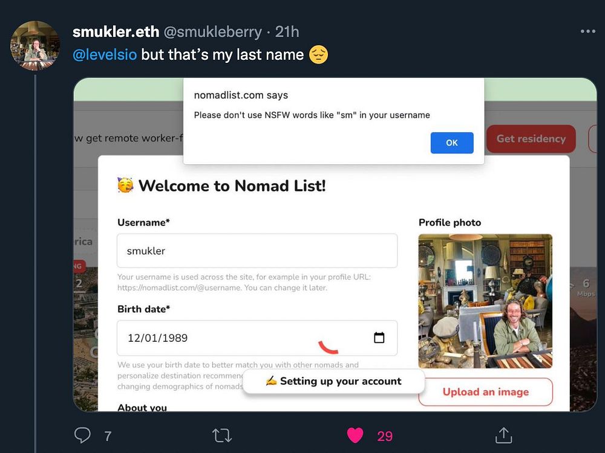The height and width of the screenshot is (453, 605).
Task: Open the share upload icon
Action: [503, 435]
